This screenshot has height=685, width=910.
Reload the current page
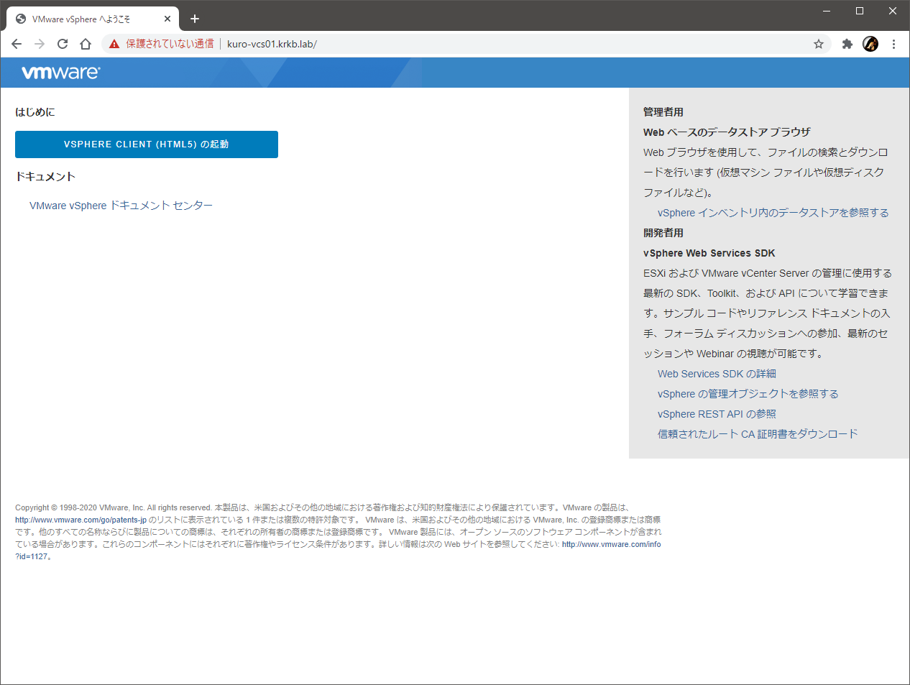pos(63,44)
